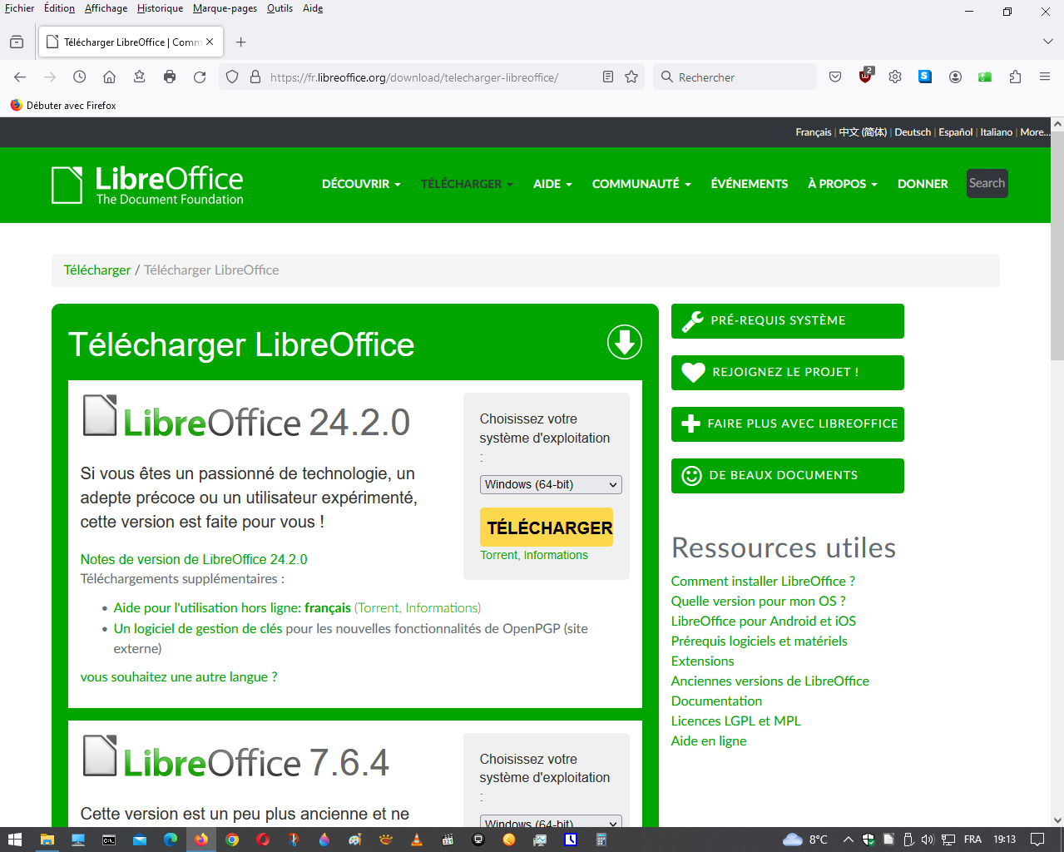This screenshot has width=1064, height=852.
Task: Open the Firefox hamburger application menu
Action: tap(1045, 77)
